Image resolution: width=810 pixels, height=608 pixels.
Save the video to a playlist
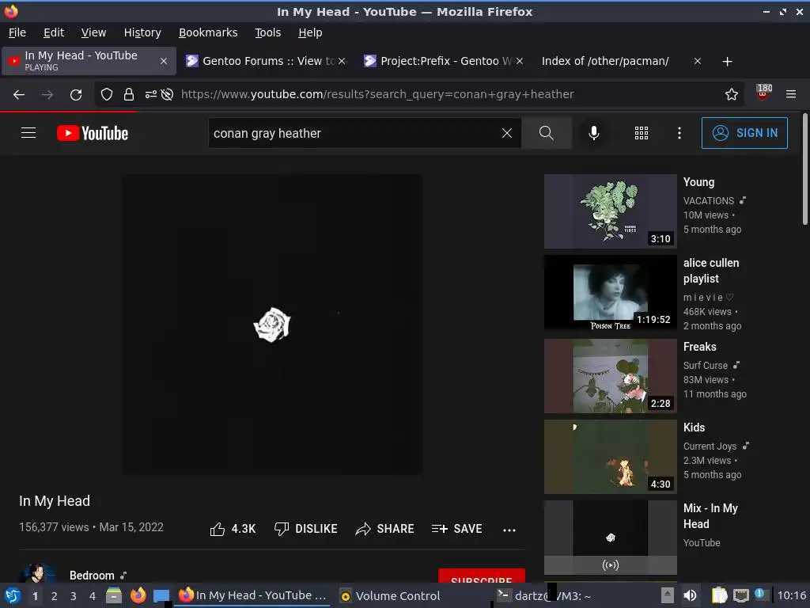click(456, 529)
